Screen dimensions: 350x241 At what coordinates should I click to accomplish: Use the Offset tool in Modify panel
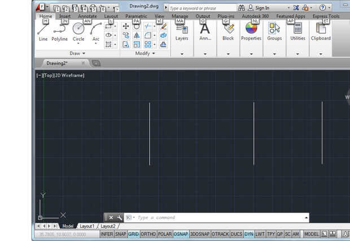click(163, 45)
